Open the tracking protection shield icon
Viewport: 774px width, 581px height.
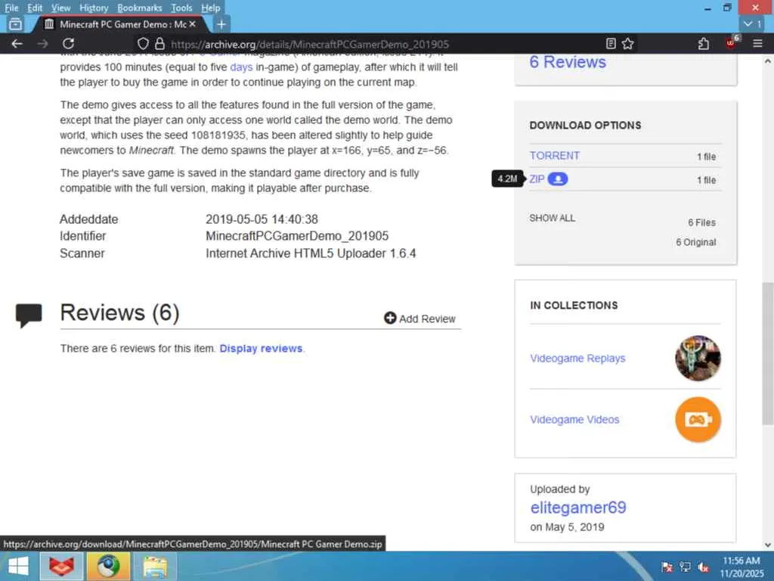(143, 44)
